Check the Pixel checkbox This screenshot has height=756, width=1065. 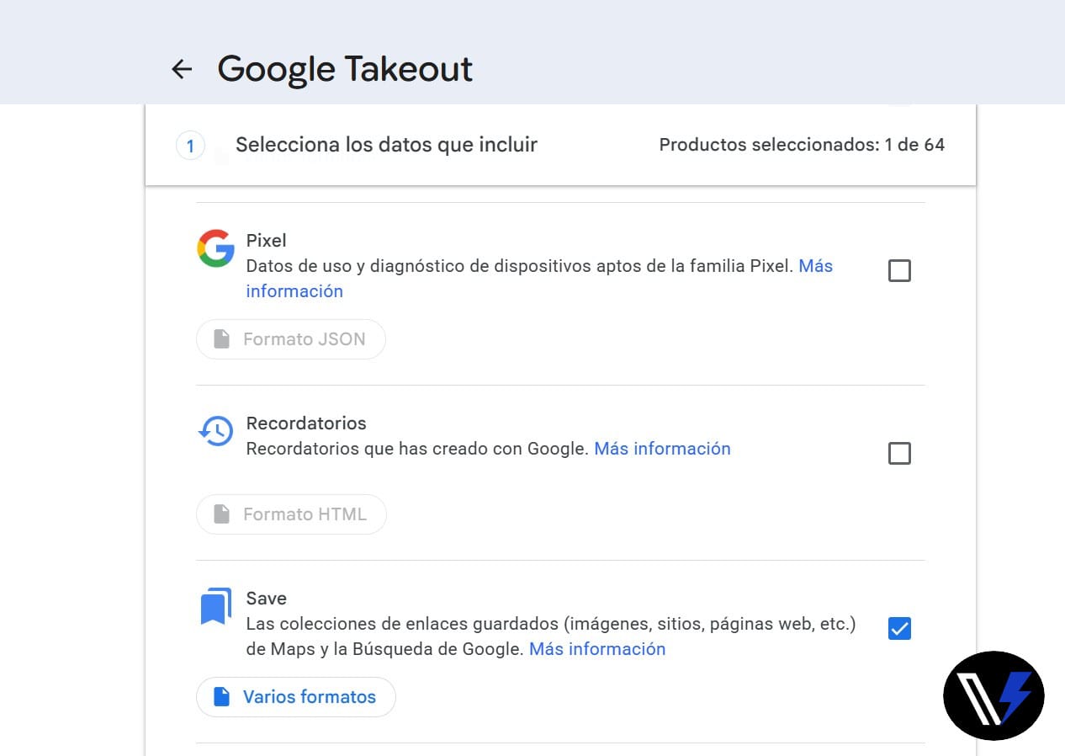[x=899, y=271]
